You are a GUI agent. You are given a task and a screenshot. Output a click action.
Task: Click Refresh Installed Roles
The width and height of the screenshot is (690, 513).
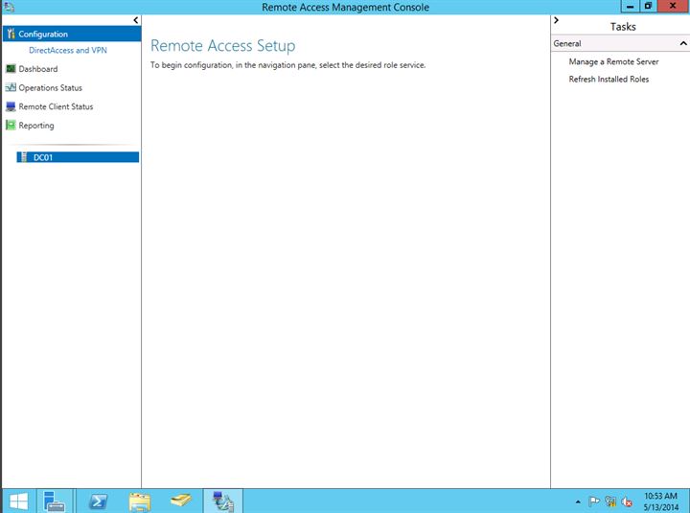coord(609,80)
